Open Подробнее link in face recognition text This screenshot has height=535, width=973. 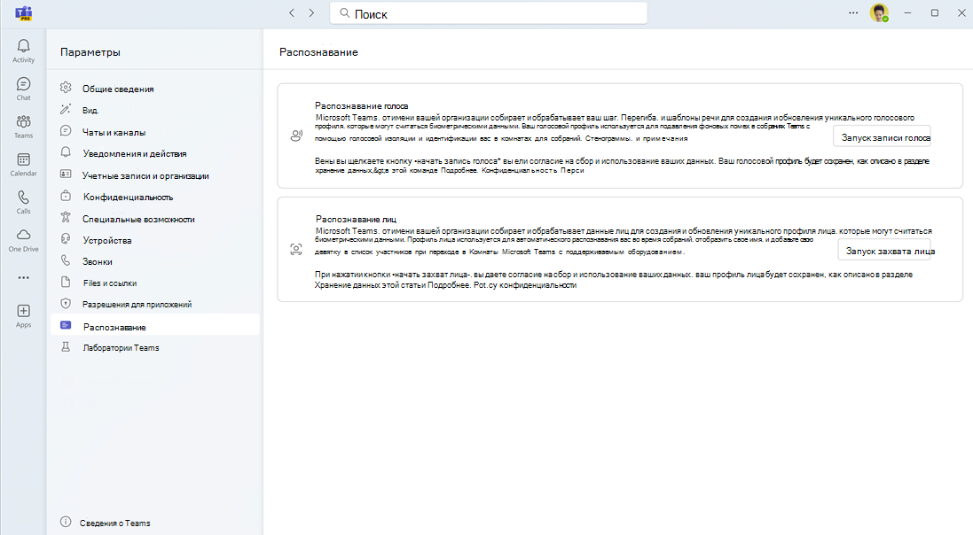point(451,285)
